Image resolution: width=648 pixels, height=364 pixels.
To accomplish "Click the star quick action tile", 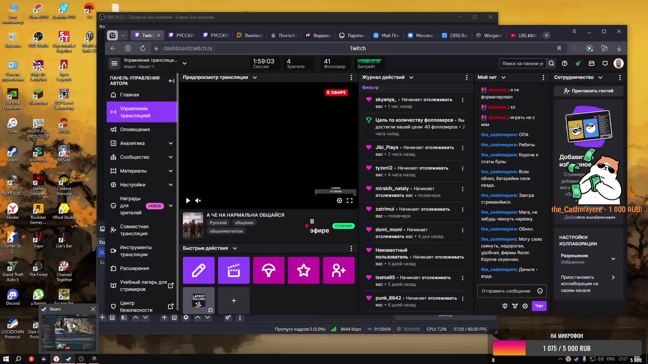I will 304,270.
